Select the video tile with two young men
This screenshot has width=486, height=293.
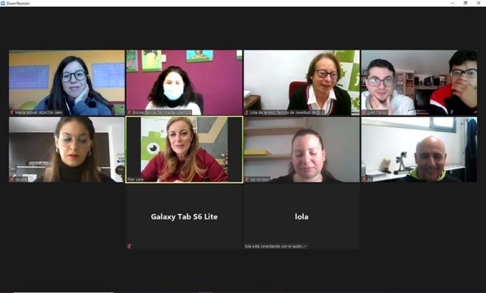tap(419, 83)
